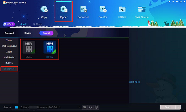Open the Copy module
The image size is (186, 112).
point(44,12)
